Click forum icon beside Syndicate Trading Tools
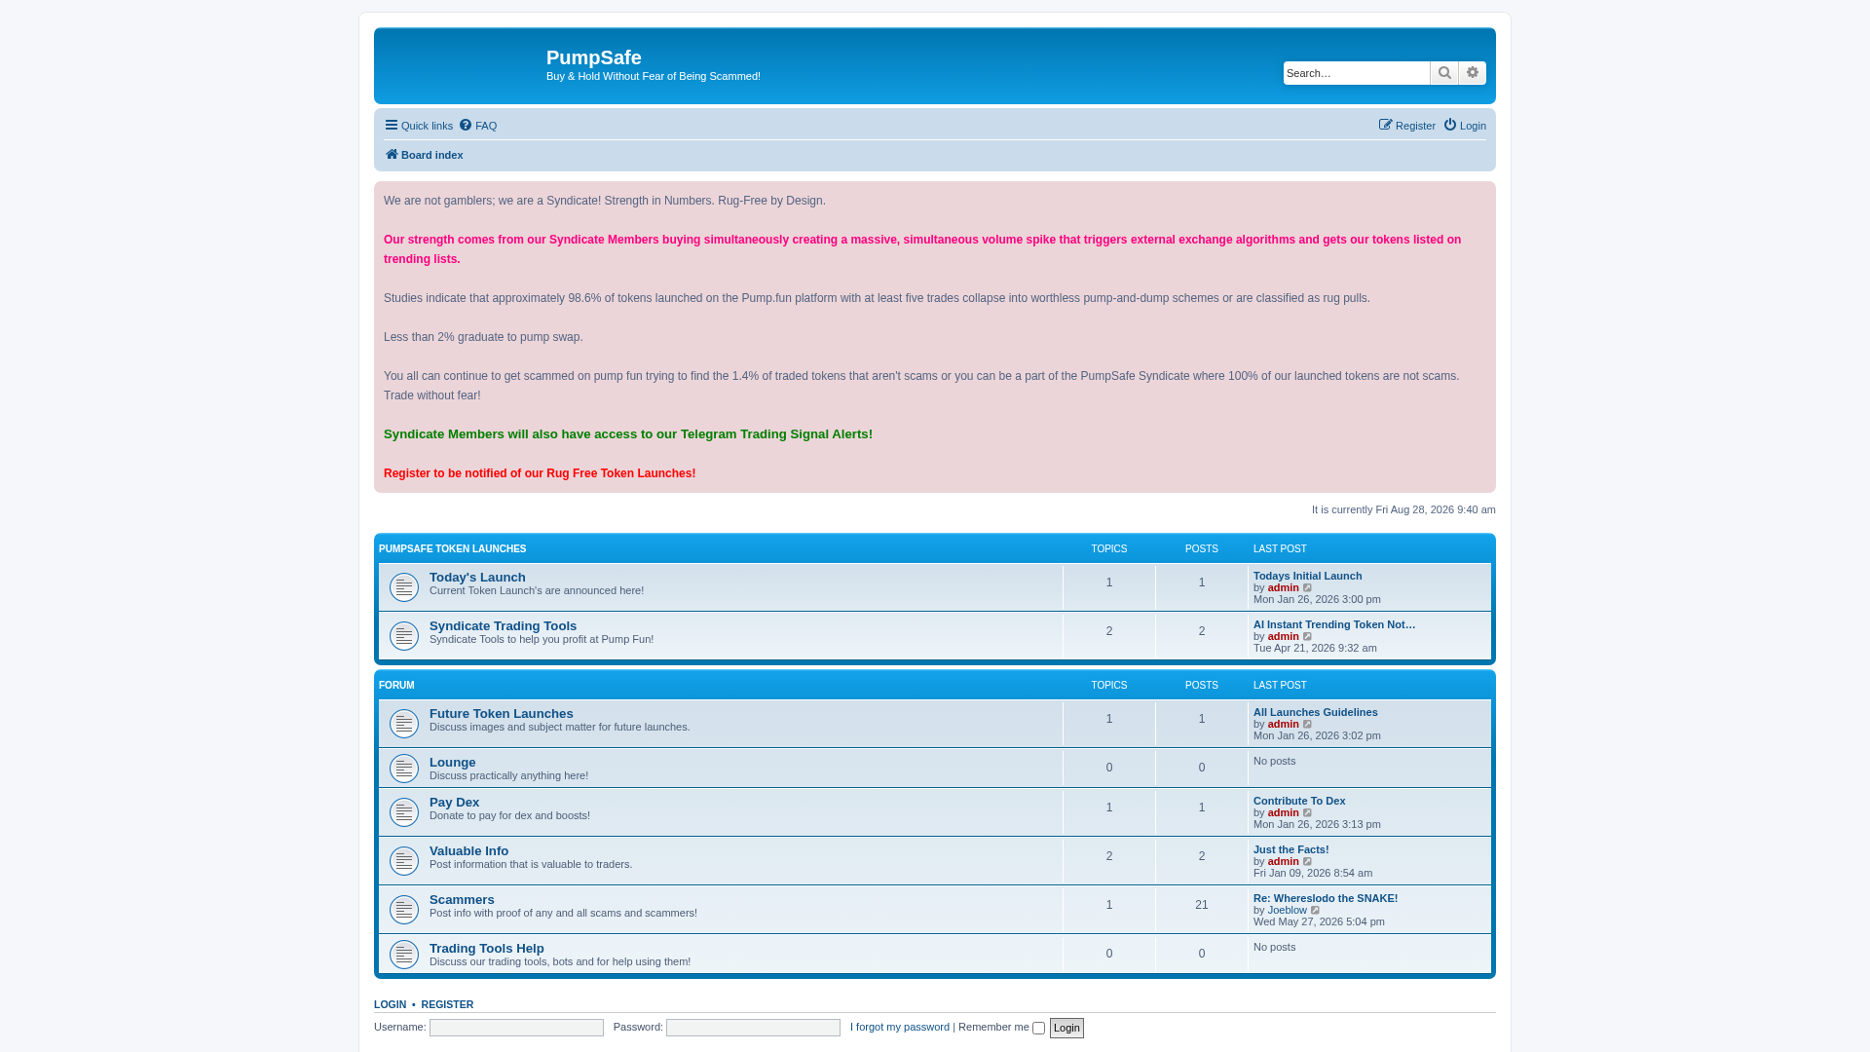 [x=404, y=636]
